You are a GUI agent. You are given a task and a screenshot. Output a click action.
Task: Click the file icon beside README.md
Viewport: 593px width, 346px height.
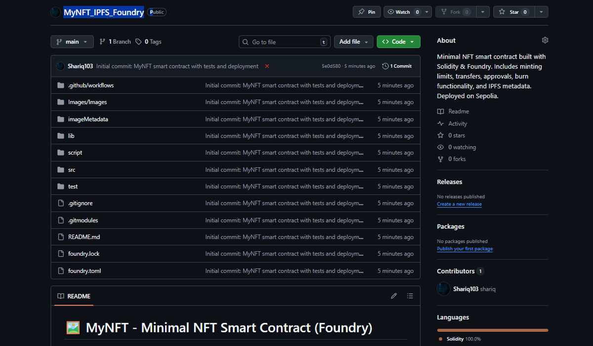pos(61,237)
